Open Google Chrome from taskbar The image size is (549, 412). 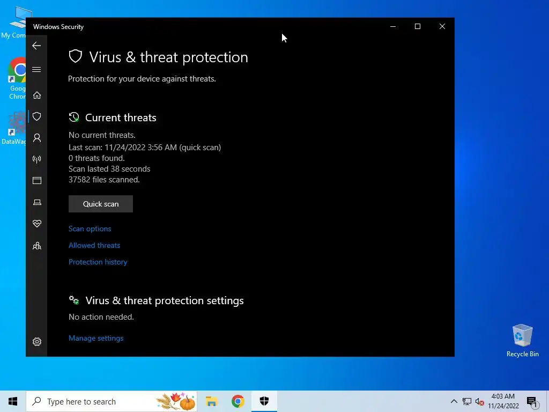(x=238, y=401)
